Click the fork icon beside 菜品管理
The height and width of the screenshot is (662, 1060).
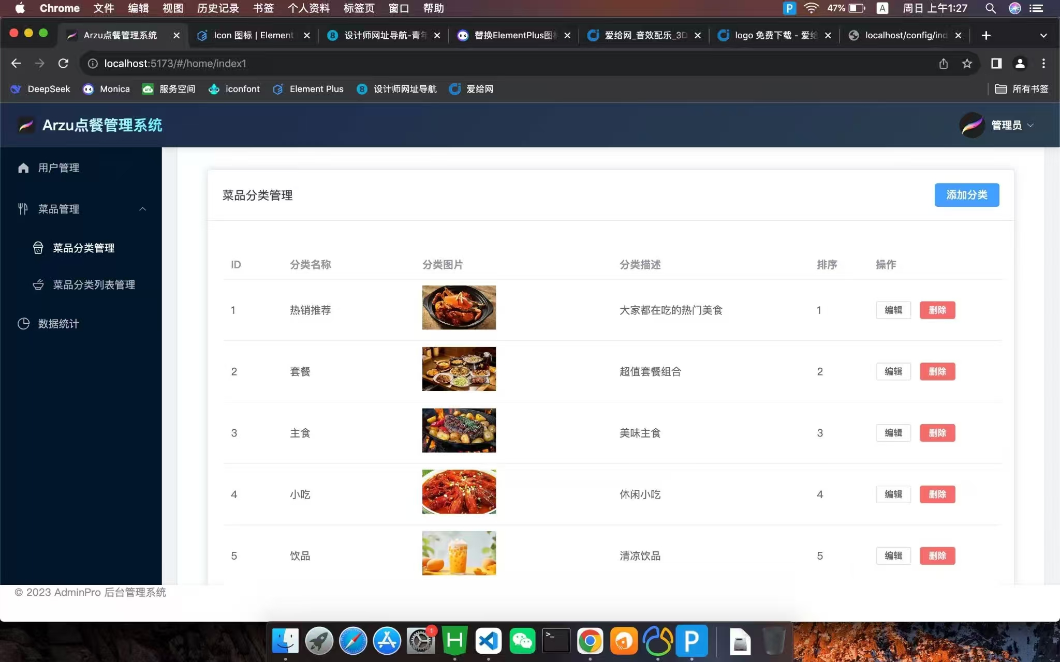(23, 209)
